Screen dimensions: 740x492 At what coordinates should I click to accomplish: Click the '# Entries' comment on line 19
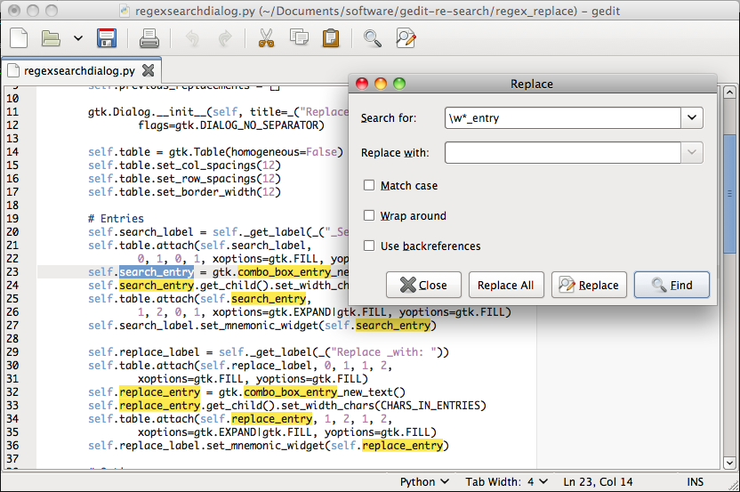[116, 219]
